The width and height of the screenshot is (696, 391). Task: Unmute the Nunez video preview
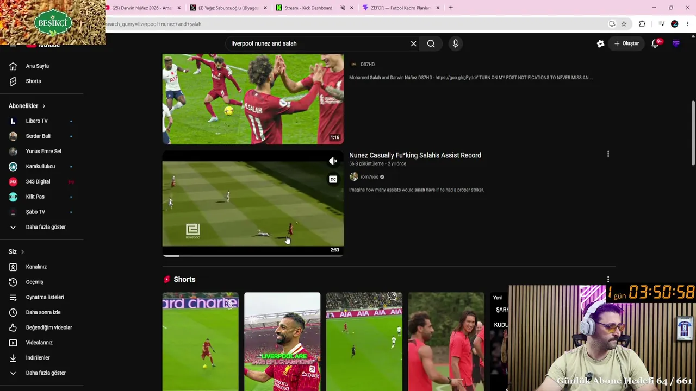[x=333, y=161]
